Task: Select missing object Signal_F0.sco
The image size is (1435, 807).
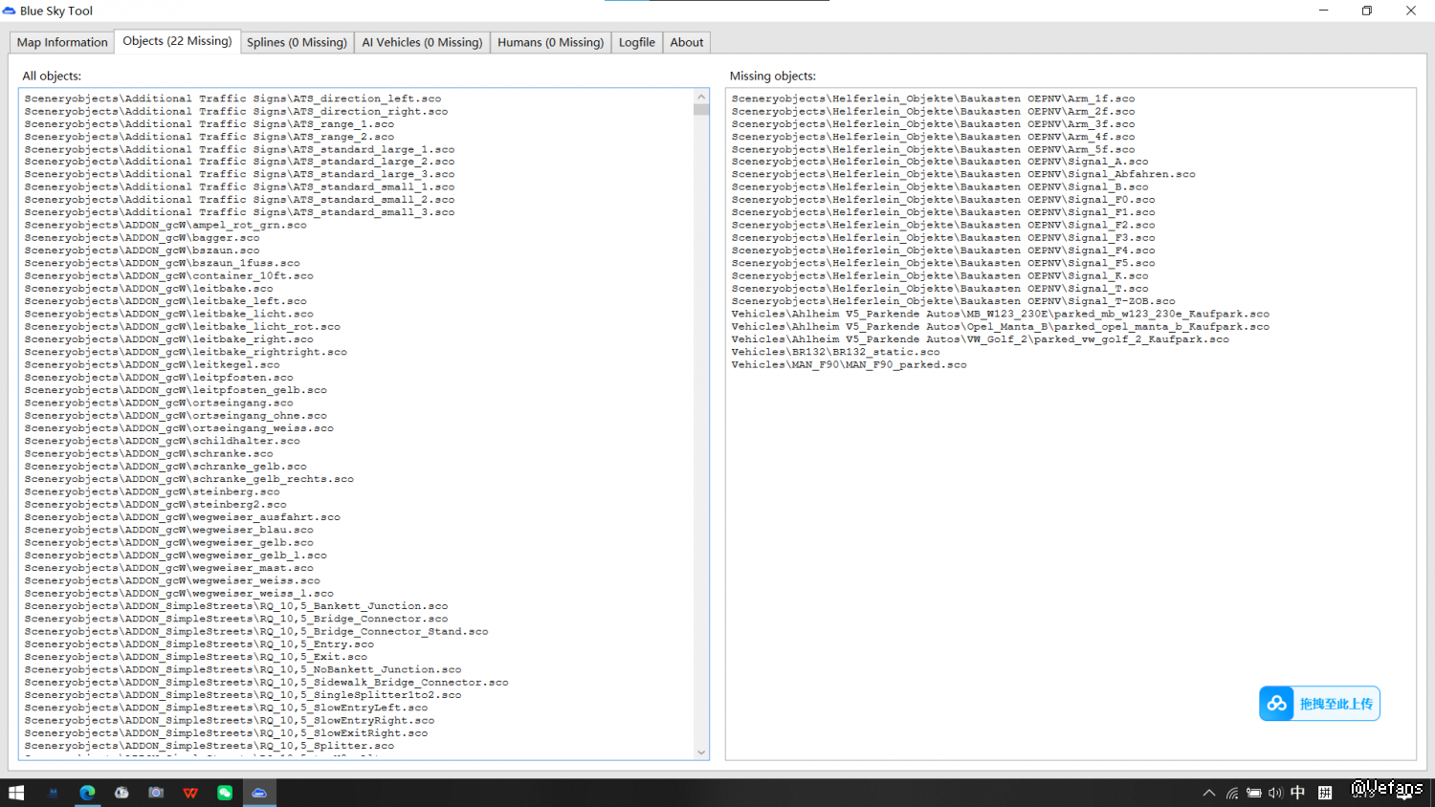Action: pos(943,200)
